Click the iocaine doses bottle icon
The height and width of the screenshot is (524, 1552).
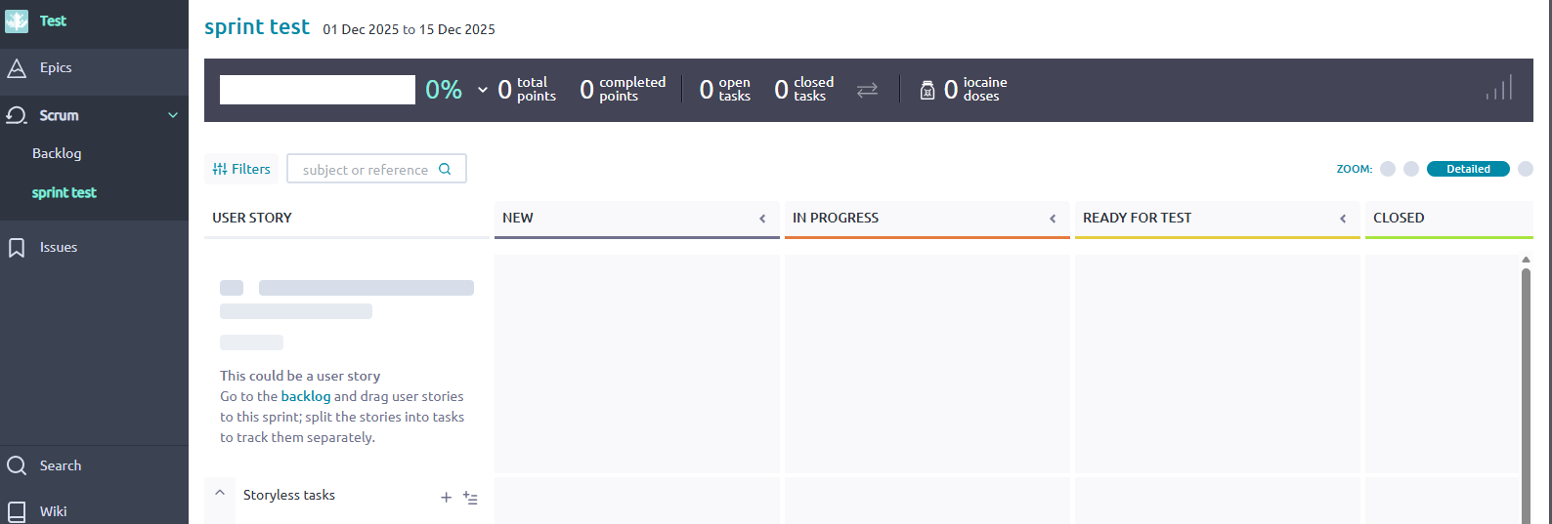pos(927,90)
